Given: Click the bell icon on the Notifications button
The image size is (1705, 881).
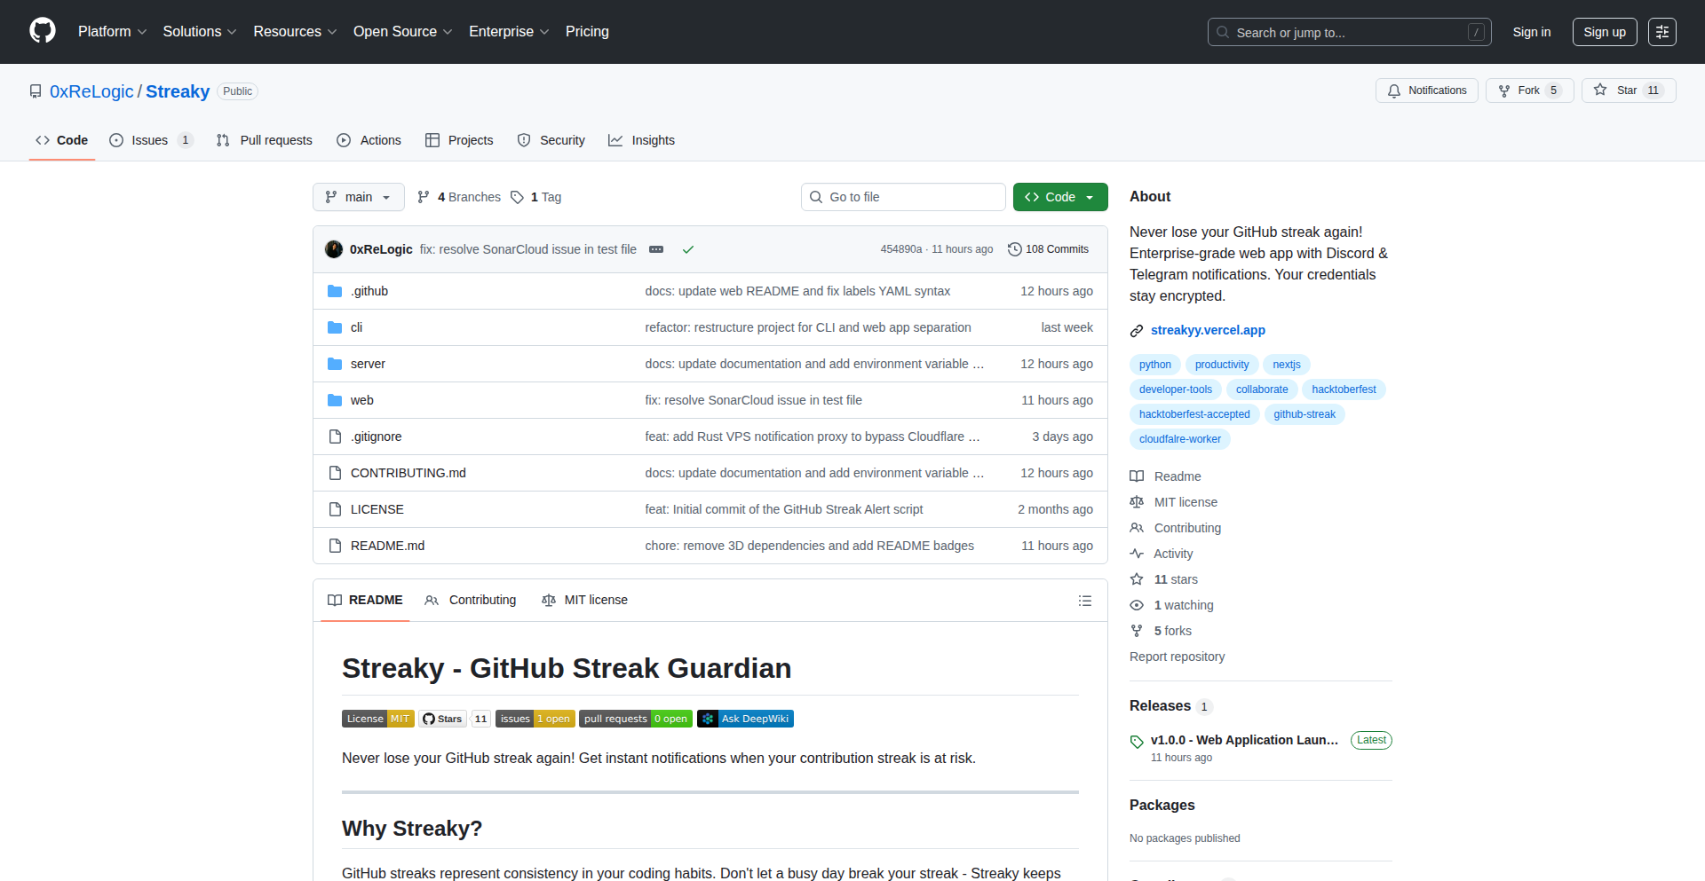Looking at the screenshot, I should point(1394,90).
